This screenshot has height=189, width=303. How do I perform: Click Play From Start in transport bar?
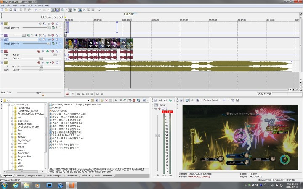[x=78, y=94]
